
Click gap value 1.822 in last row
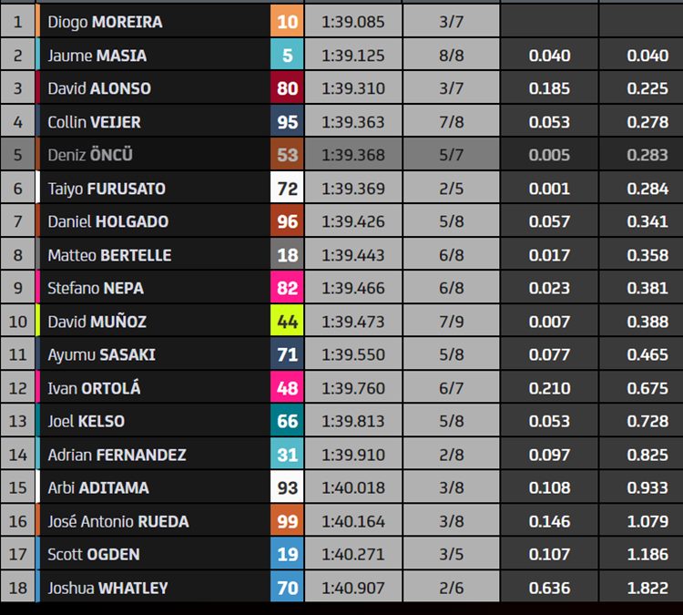click(x=647, y=588)
